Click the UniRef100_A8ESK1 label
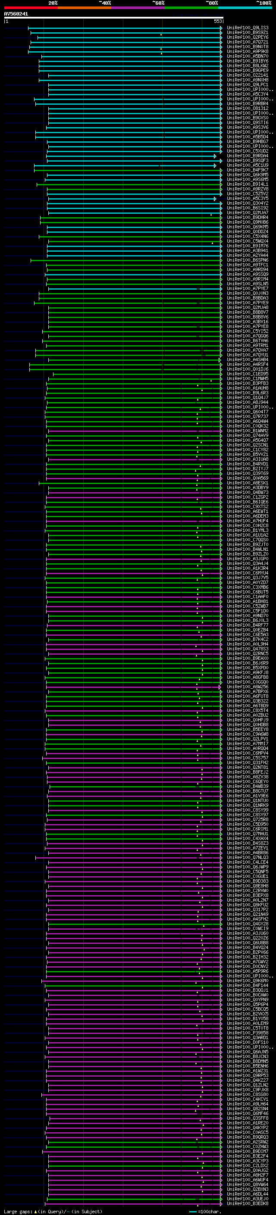This screenshot has height=1215, width=276. [248, 483]
